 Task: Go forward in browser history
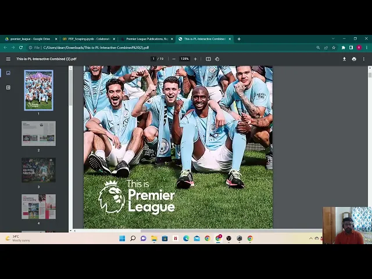click(13, 48)
